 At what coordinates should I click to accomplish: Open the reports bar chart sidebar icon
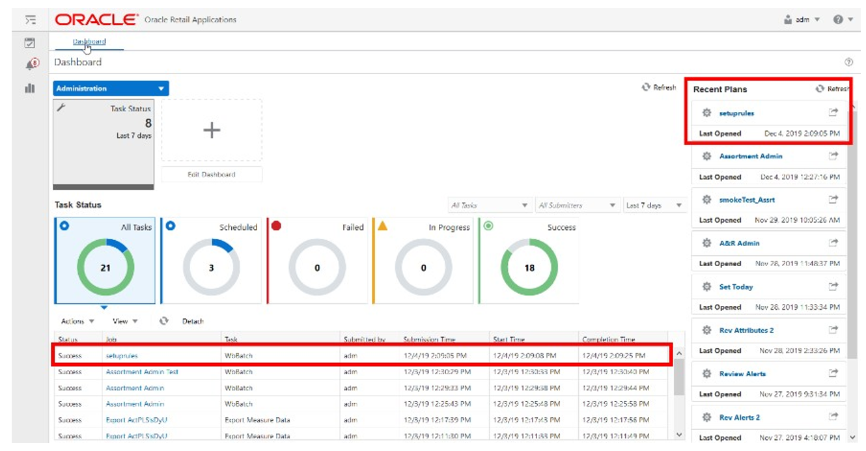click(x=29, y=87)
